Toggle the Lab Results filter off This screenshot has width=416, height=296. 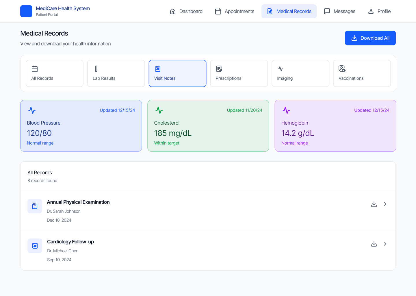pyautogui.click(x=116, y=73)
